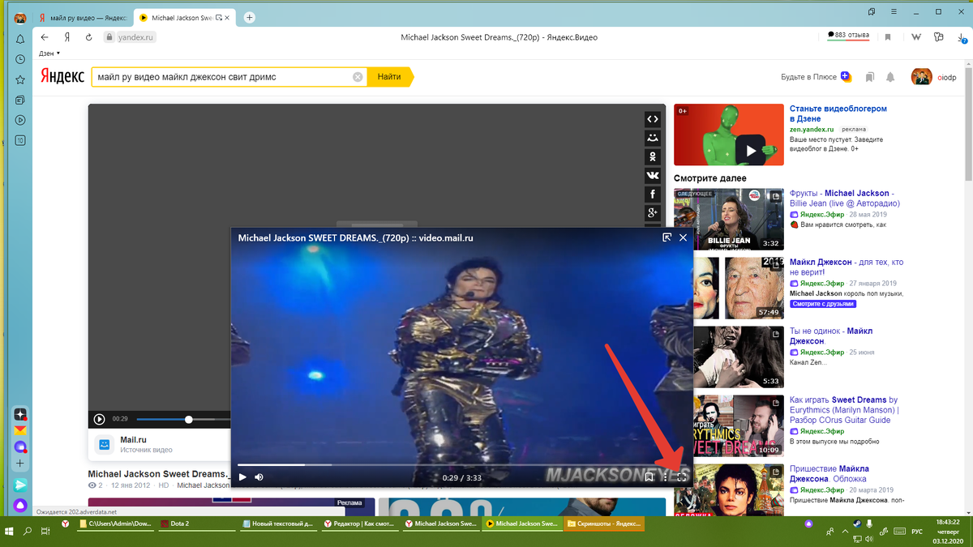The image size is (973, 547).
Task: Open Станьте видеоблогером в Дзене ad link
Action: click(838, 113)
